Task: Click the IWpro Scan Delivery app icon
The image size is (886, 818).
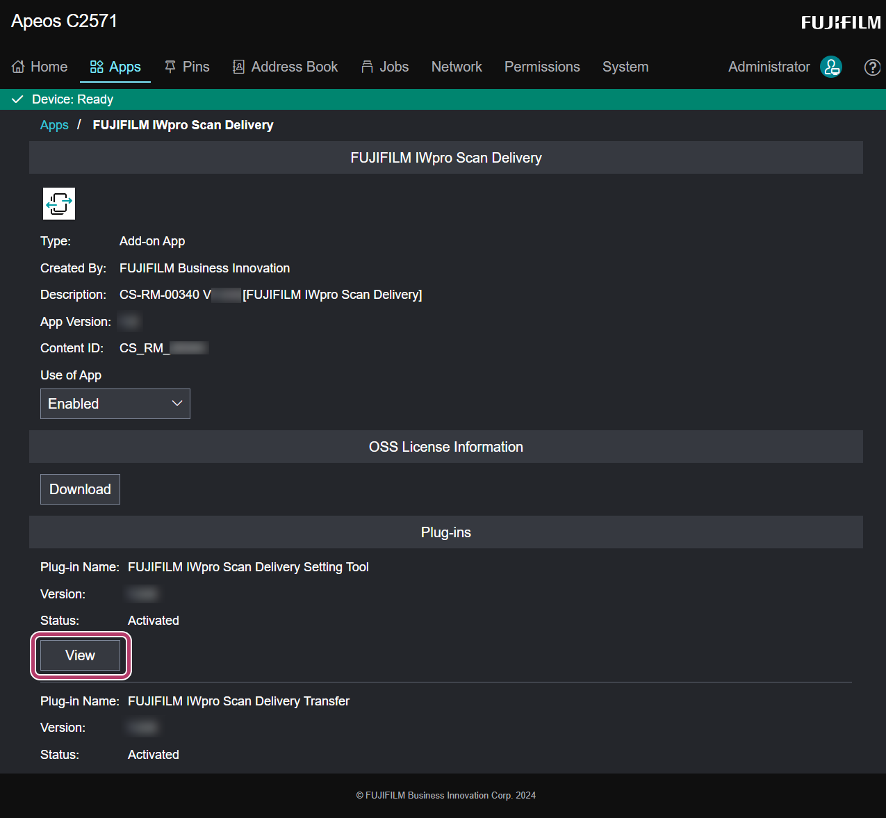Action: (59, 204)
